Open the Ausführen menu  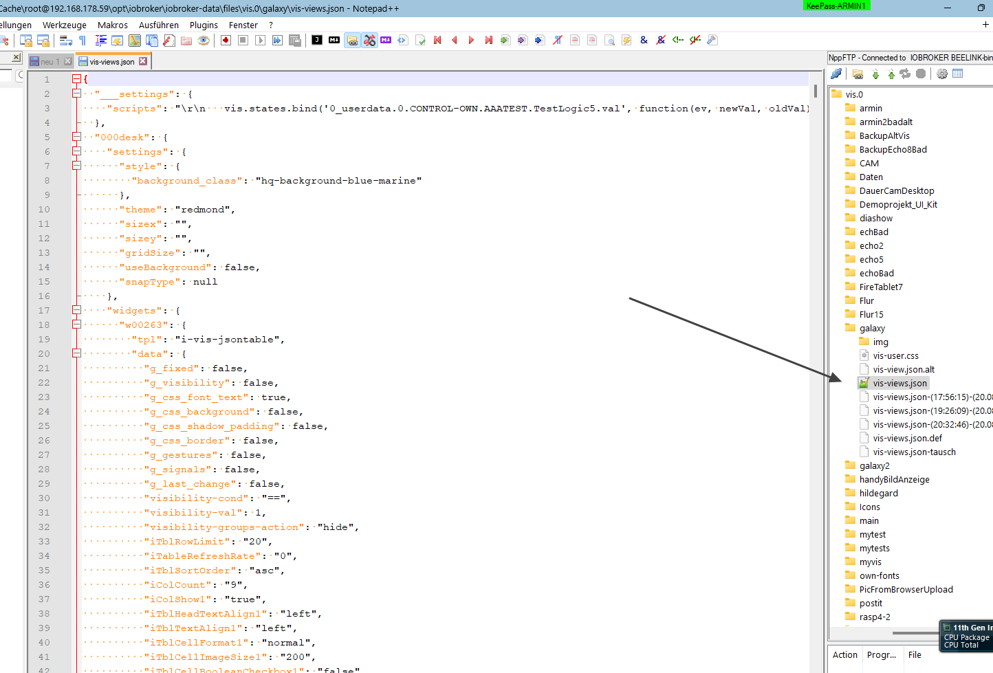point(159,25)
